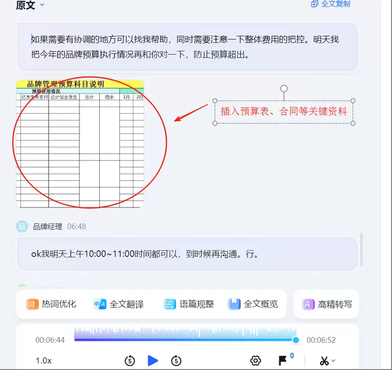
Task: Click the audio progress slider handle
Action: pyautogui.click(x=296, y=340)
